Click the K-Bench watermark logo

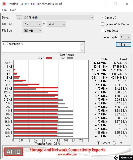[123, 158]
